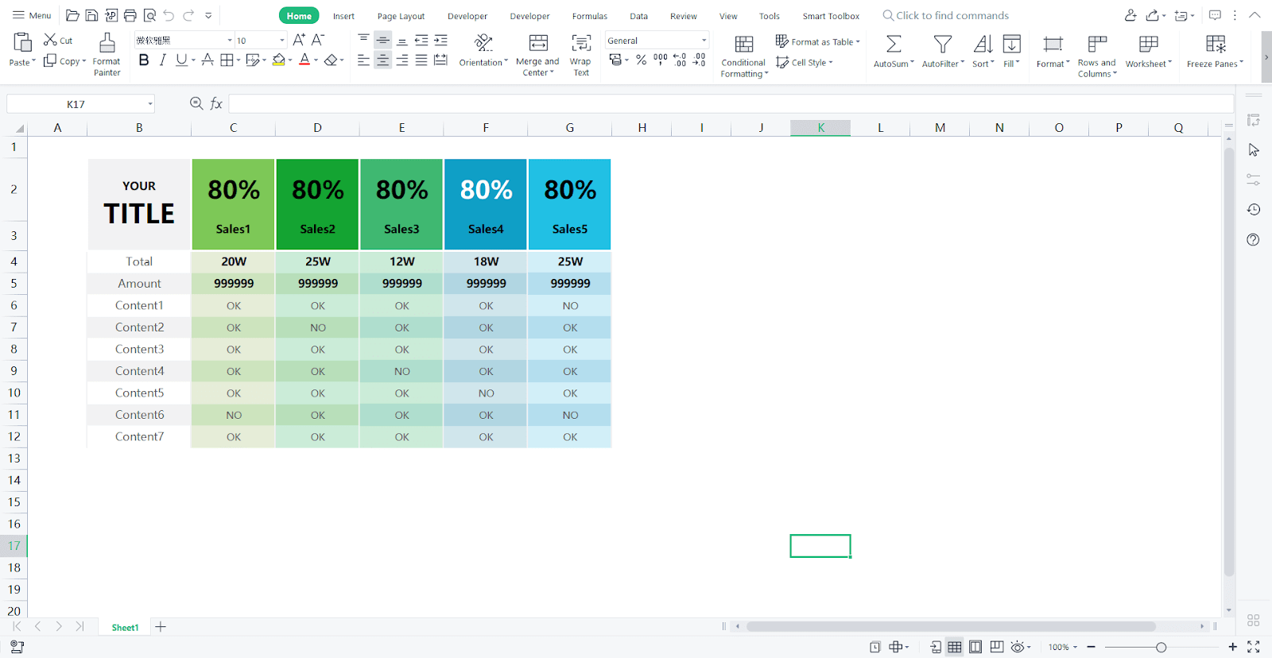Screen dimensions: 1272x658
Task: Expand the font size dropdown
Action: pyautogui.click(x=281, y=41)
